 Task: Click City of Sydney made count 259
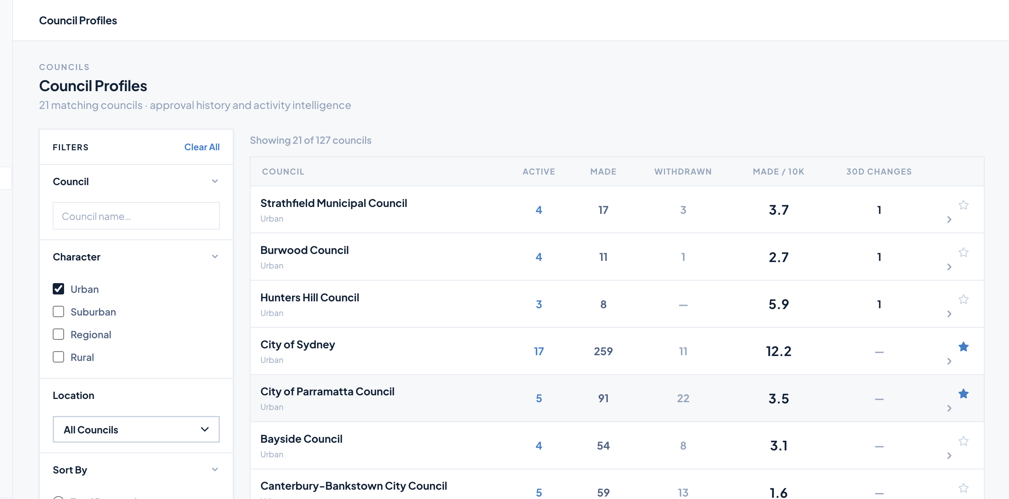point(603,351)
